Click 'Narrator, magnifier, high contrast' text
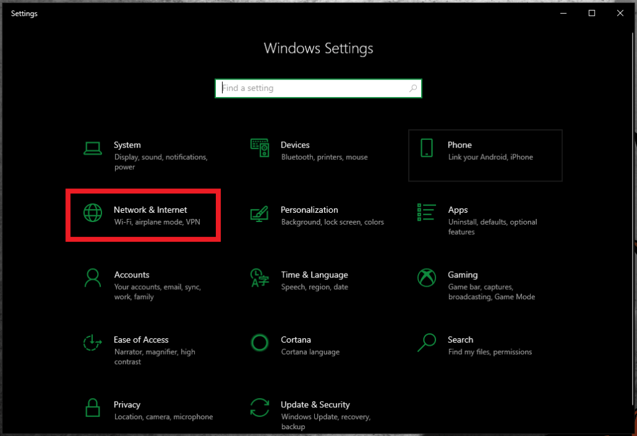The image size is (637, 436). coord(154,357)
